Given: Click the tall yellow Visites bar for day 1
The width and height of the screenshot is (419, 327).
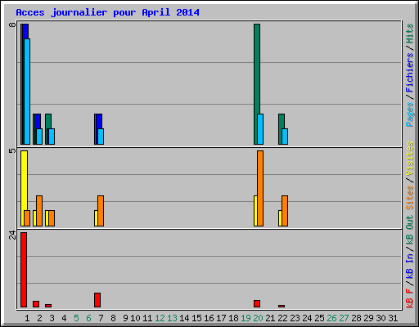Looking at the screenshot, I should 24,180.
